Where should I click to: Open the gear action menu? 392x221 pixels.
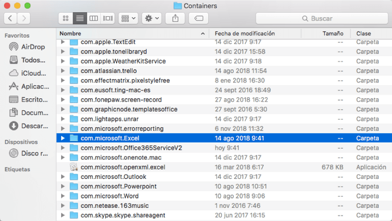(152, 19)
